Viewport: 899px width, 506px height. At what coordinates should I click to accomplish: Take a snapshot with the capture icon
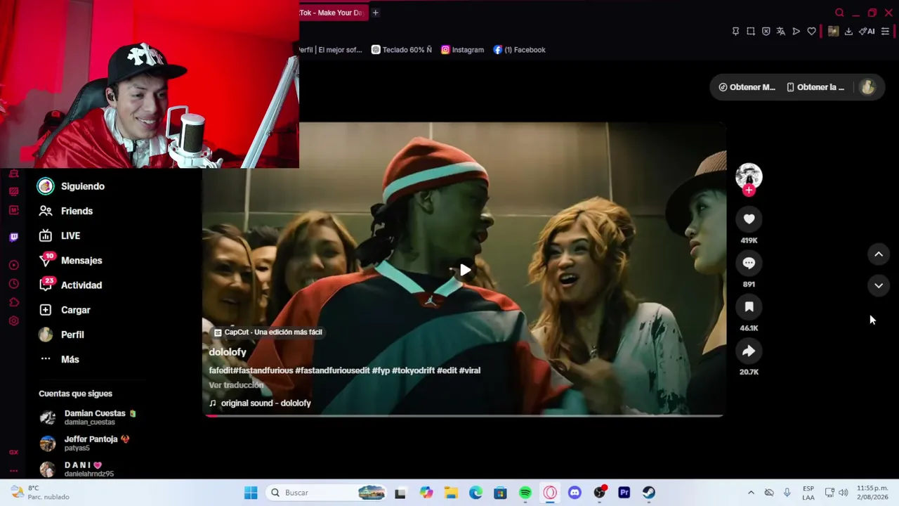751,32
